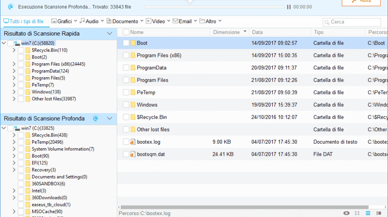Image resolution: width=388 pixels, height=217 pixels.
Task: Click the $Recycle.Bin folder icon in list
Action: (133, 117)
